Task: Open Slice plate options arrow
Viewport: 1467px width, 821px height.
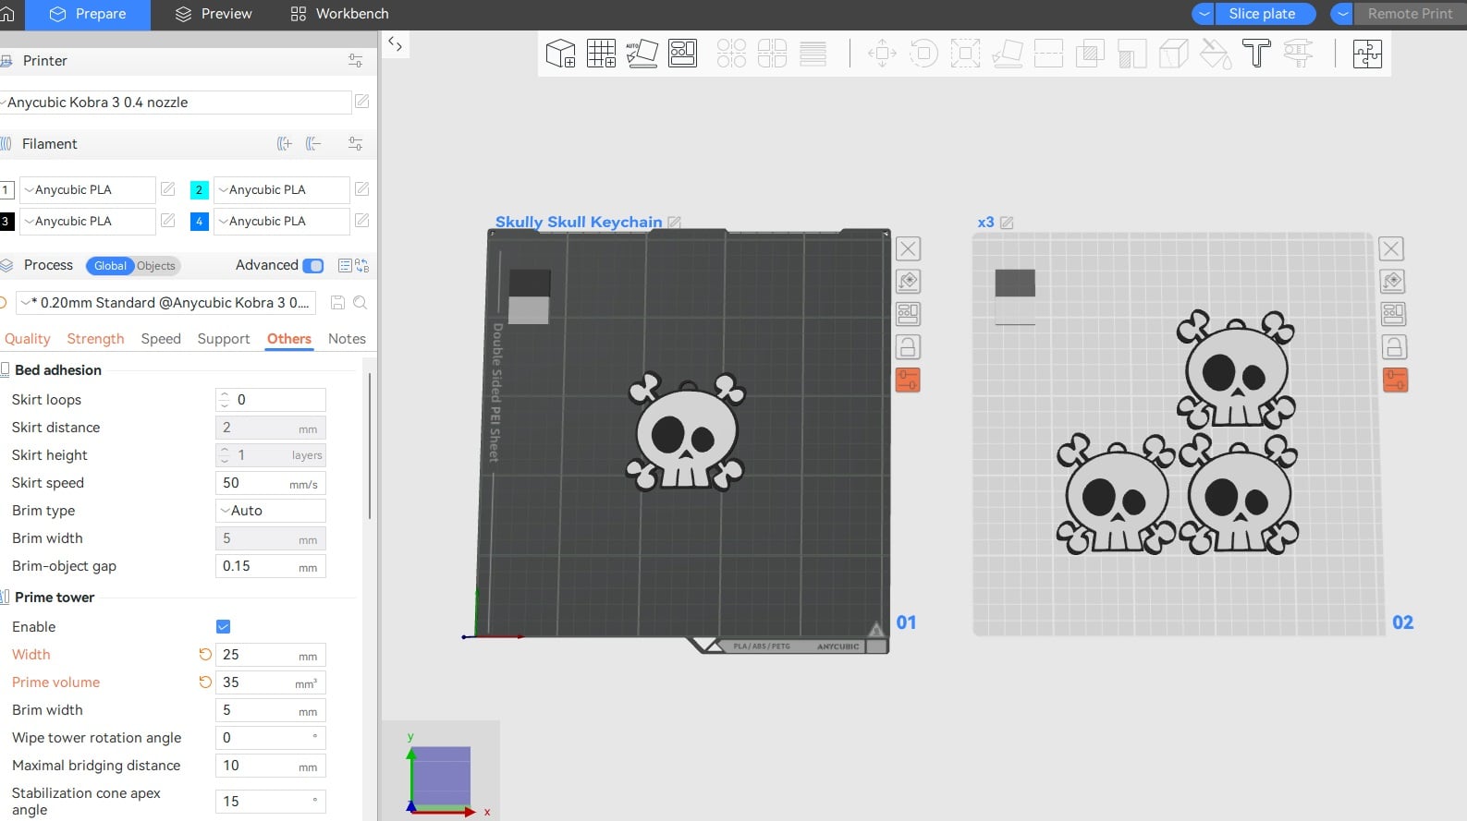Action: [1204, 14]
